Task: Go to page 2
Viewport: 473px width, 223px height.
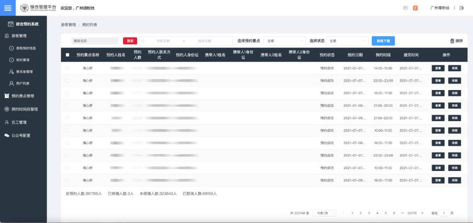Action: [360, 213]
